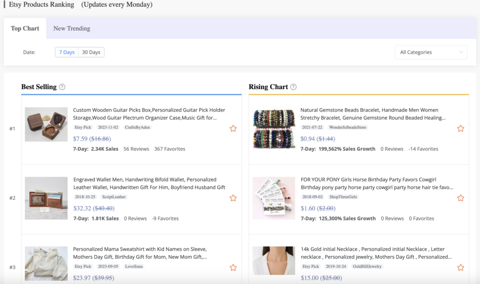Click the 2021-07-22 listing date tag
The height and width of the screenshot is (284, 480).
[312, 127]
